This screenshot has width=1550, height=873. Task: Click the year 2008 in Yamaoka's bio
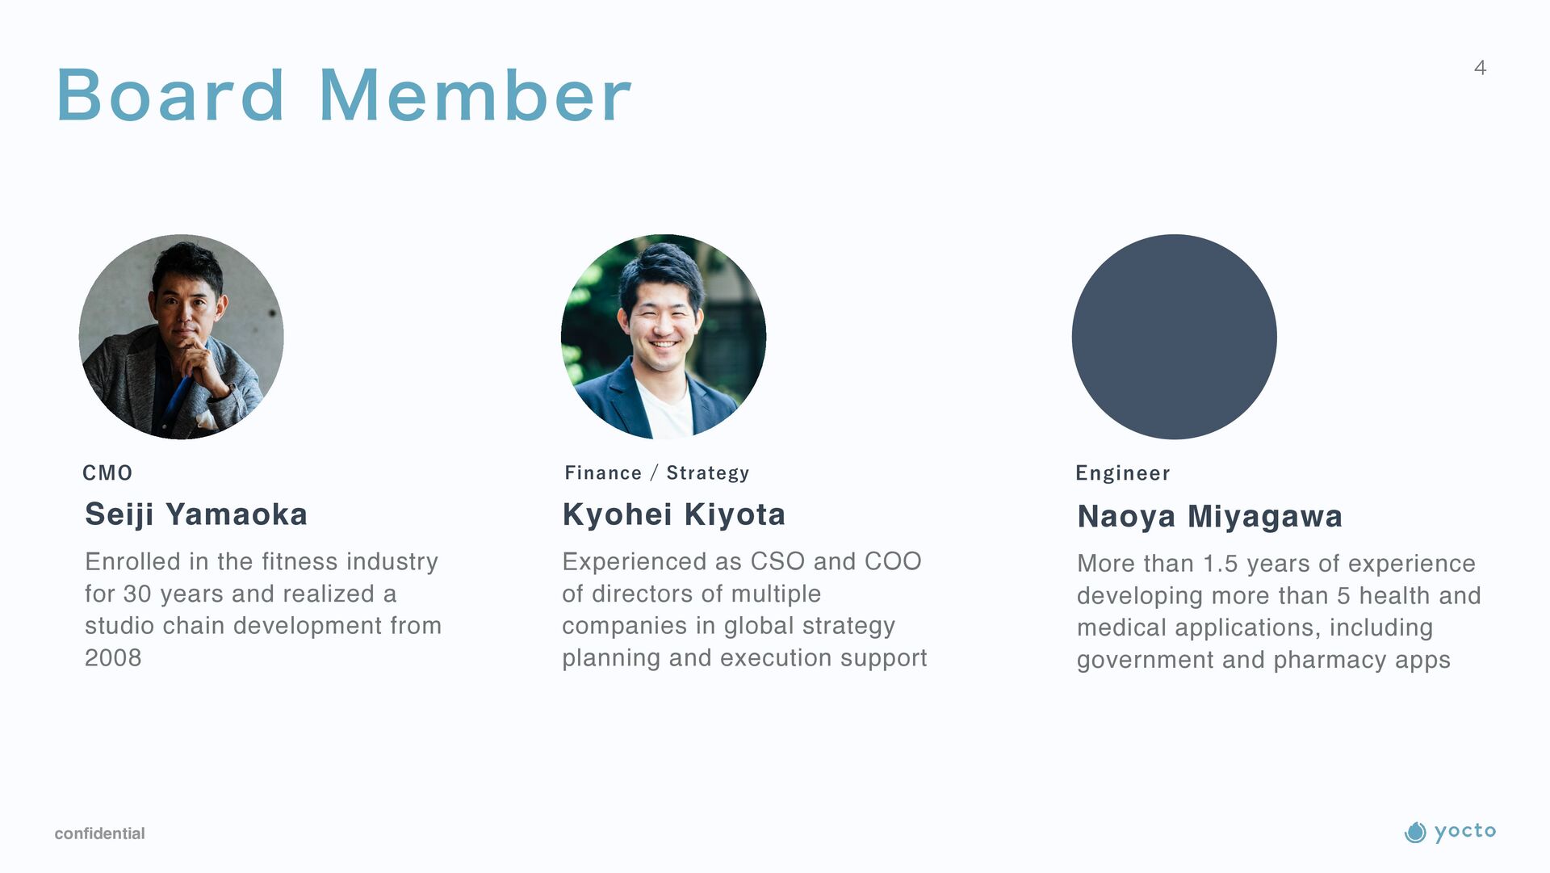(x=113, y=658)
